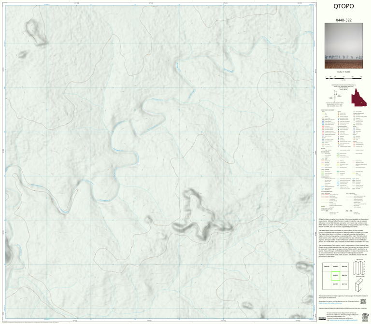Click the RELIEF legend heading
This screenshot has height=324, width=371.
tap(323, 149)
